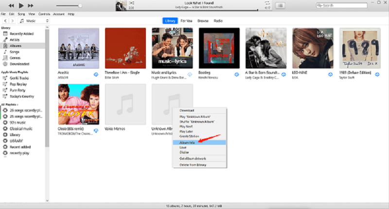The height and width of the screenshot is (209, 389).
Task: Download Arashic via its cloud icon
Action: pos(96,74)
